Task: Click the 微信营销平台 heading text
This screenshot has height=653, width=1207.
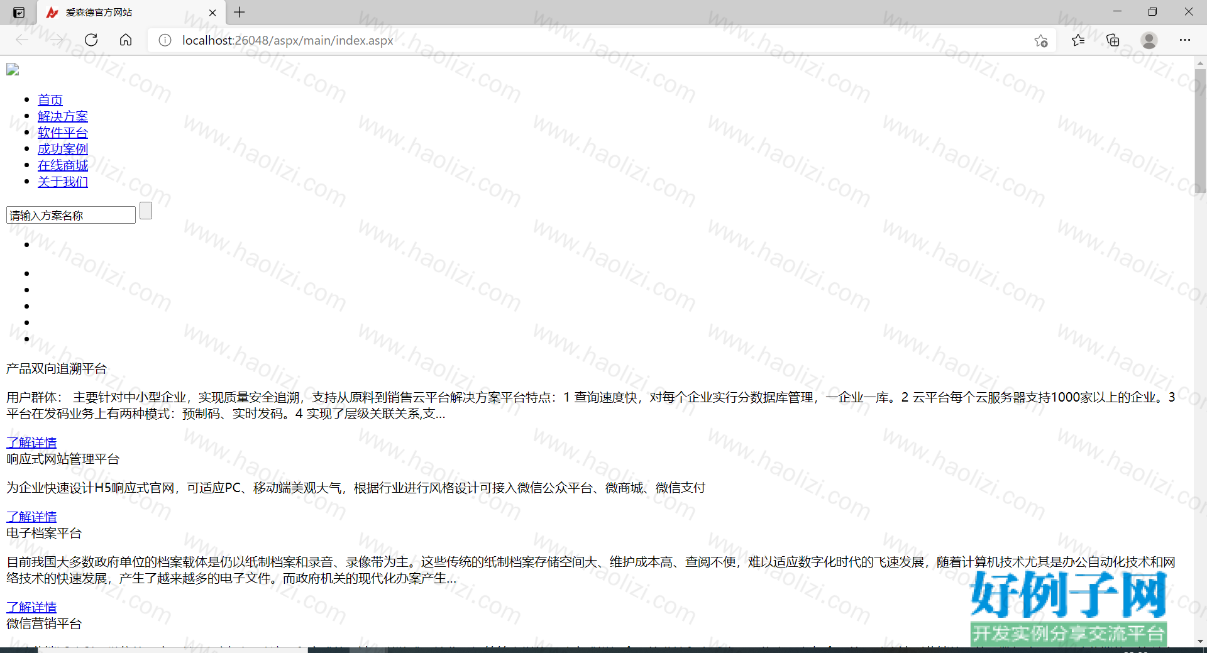Action: coord(44,624)
